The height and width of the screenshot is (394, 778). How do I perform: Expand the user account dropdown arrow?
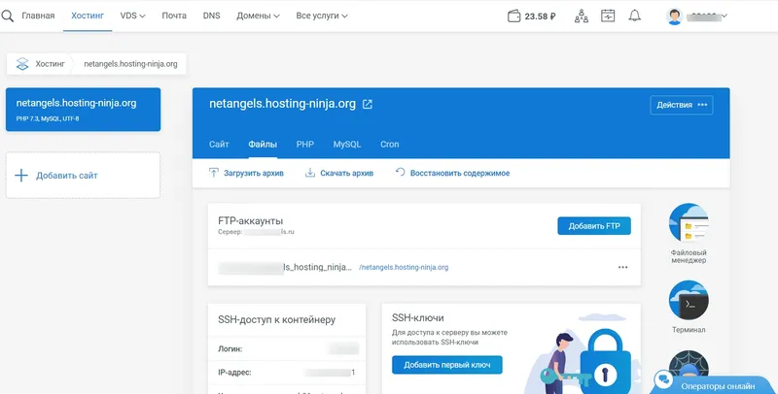725,16
